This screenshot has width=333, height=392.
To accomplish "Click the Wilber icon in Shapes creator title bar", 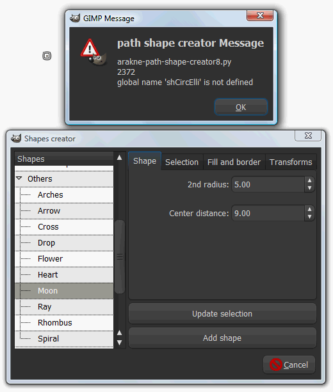I will (x=16, y=139).
